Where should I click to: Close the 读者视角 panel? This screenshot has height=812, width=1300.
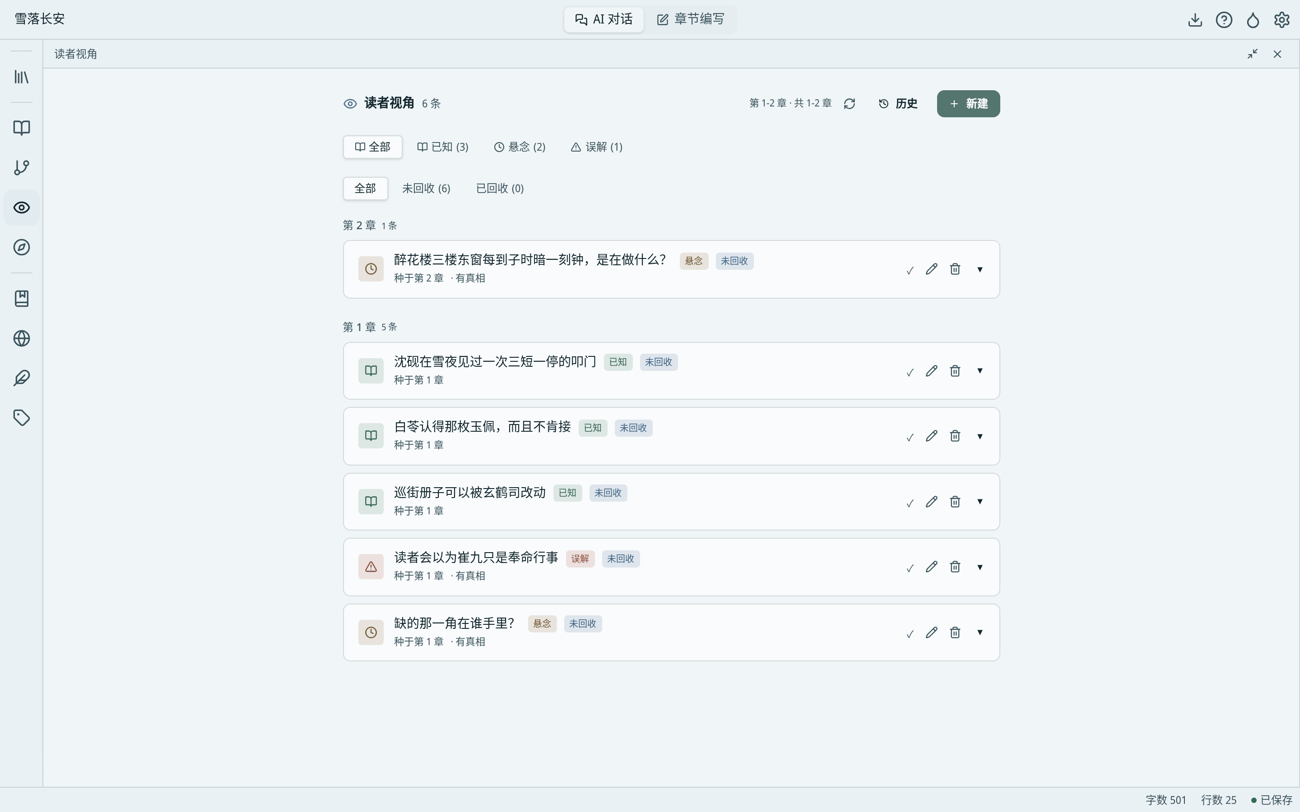point(1277,54)
